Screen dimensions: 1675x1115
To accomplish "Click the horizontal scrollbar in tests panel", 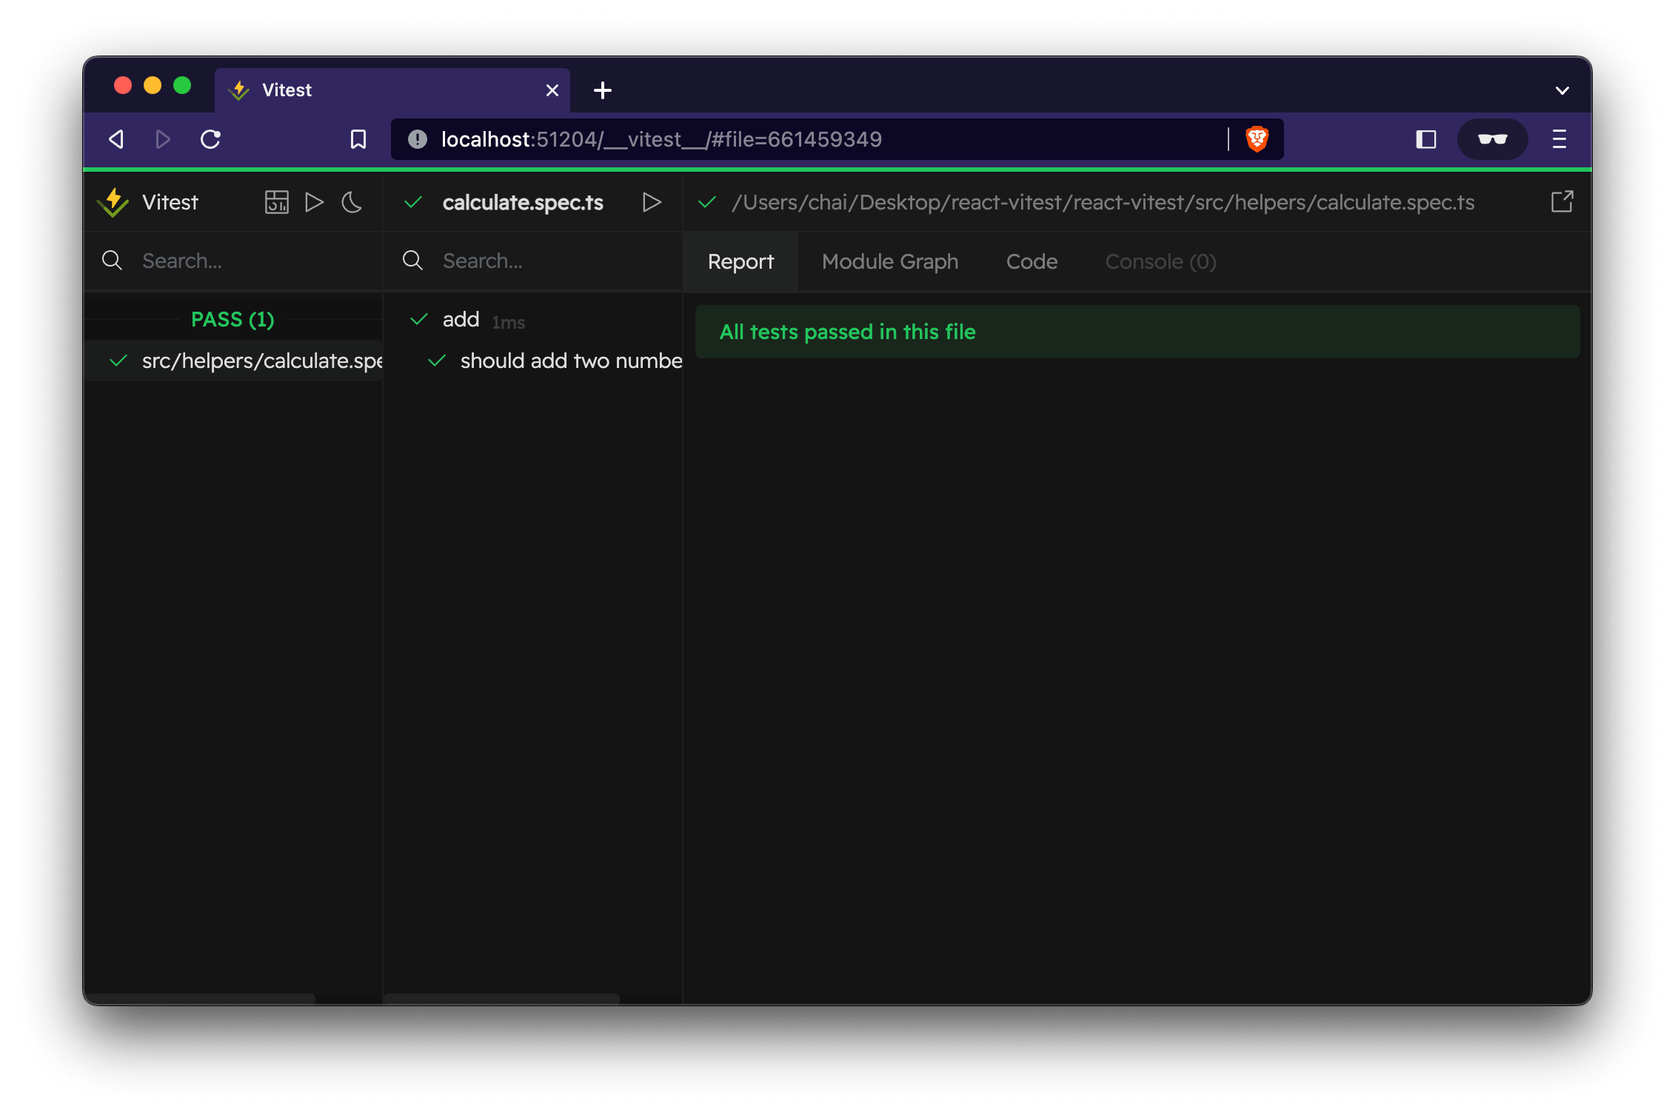I will (501, 998).
